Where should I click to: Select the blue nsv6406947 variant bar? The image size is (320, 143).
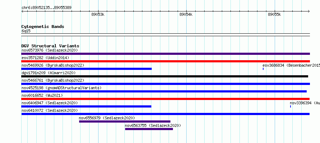(x=86, y=106)
